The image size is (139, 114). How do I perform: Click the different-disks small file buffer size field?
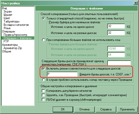click(116, 33)
